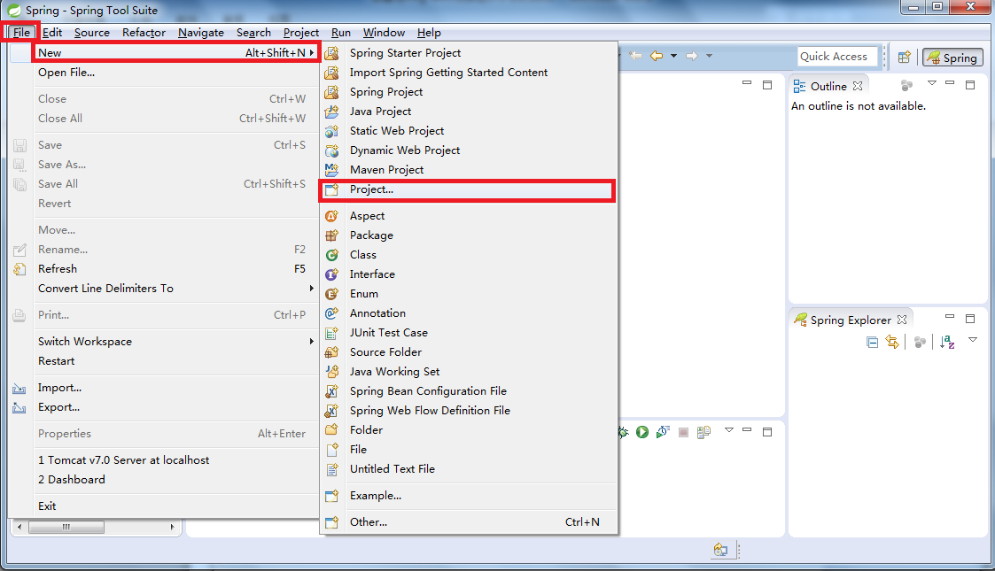Open the Navigate menu

click(201, 33)
